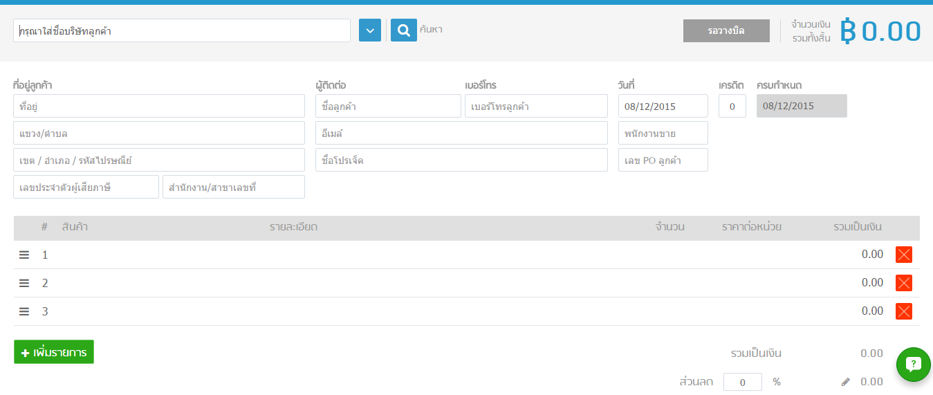Screen dimensions: 933x395
Task: Click the magnifier search button
Action: [x=404, y=30]
